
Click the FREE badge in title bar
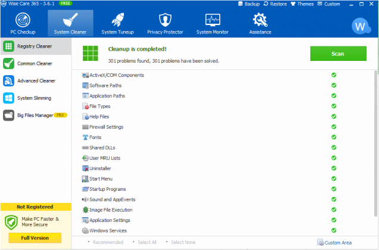[x=66, y=4]
